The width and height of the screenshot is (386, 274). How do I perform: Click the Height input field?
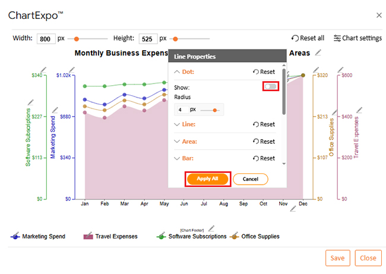coord(148,38)
